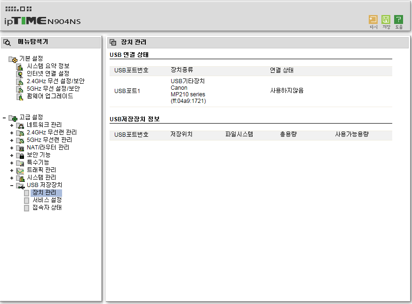Click the 저장위치 column header
412x304 pixels.
pyautogui.click(x=181, y=134)
